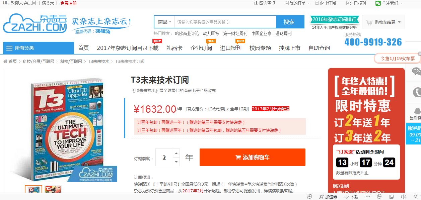This screenshot has width=421, height=200.
Task: Click the speaker volume icon in status bar
Action: [404, 197]
